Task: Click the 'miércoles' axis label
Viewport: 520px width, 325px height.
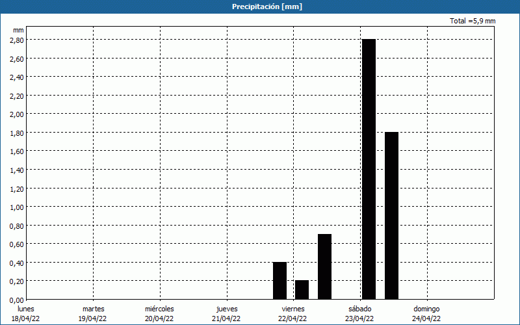Action: [159, 309]
